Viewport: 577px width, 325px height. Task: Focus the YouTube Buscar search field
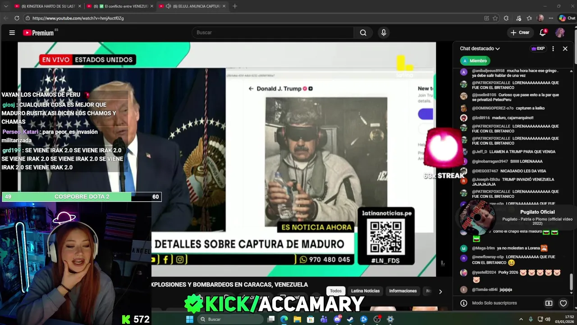273,32
